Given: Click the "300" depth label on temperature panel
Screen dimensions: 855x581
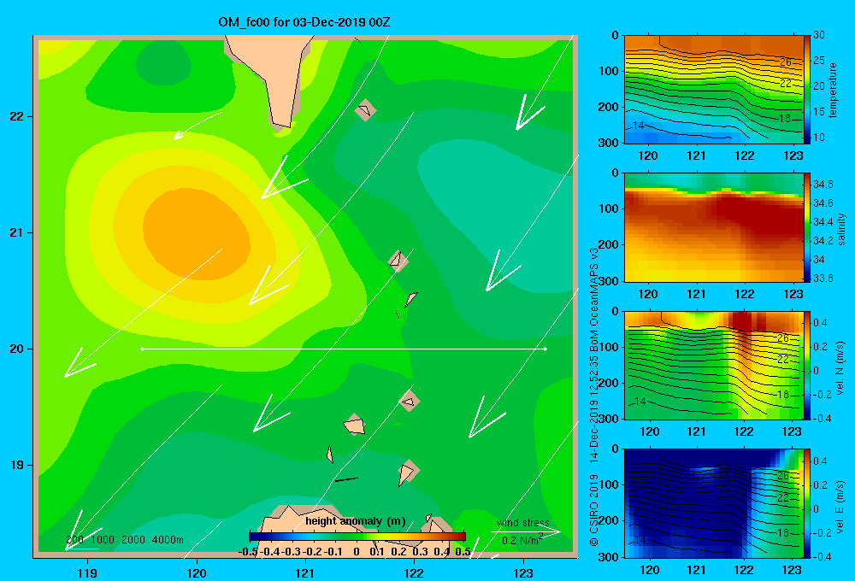Looking at the screenshot, I should coord(609,143).
